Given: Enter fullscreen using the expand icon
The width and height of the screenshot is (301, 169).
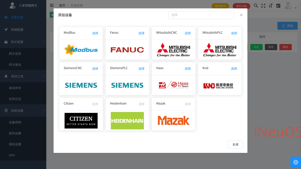Looking at the screenshot, I should (x=263, y=6).
